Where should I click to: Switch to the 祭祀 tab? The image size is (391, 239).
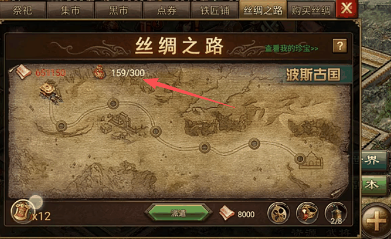tap(23, 10)
